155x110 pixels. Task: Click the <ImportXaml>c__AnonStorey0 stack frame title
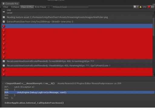coord(30,83)
